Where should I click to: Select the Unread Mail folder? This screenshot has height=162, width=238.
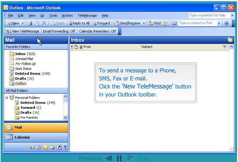[21, 59]
